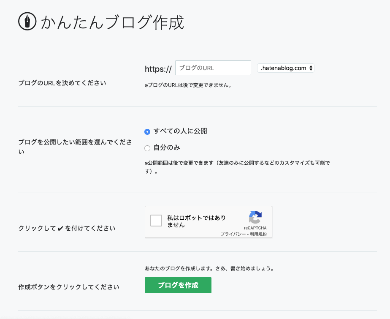Image resolution: width=390 pixels, height=319 pixels.
Task: Click the すべての人に公開 label text
Action: click(x=180, y=131)
